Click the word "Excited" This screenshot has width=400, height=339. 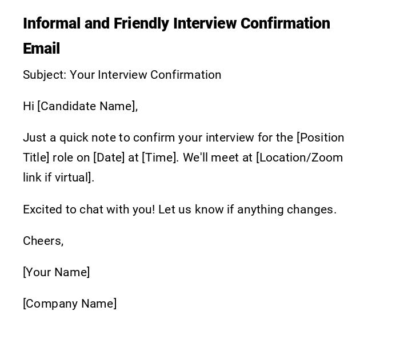[42, 209]
